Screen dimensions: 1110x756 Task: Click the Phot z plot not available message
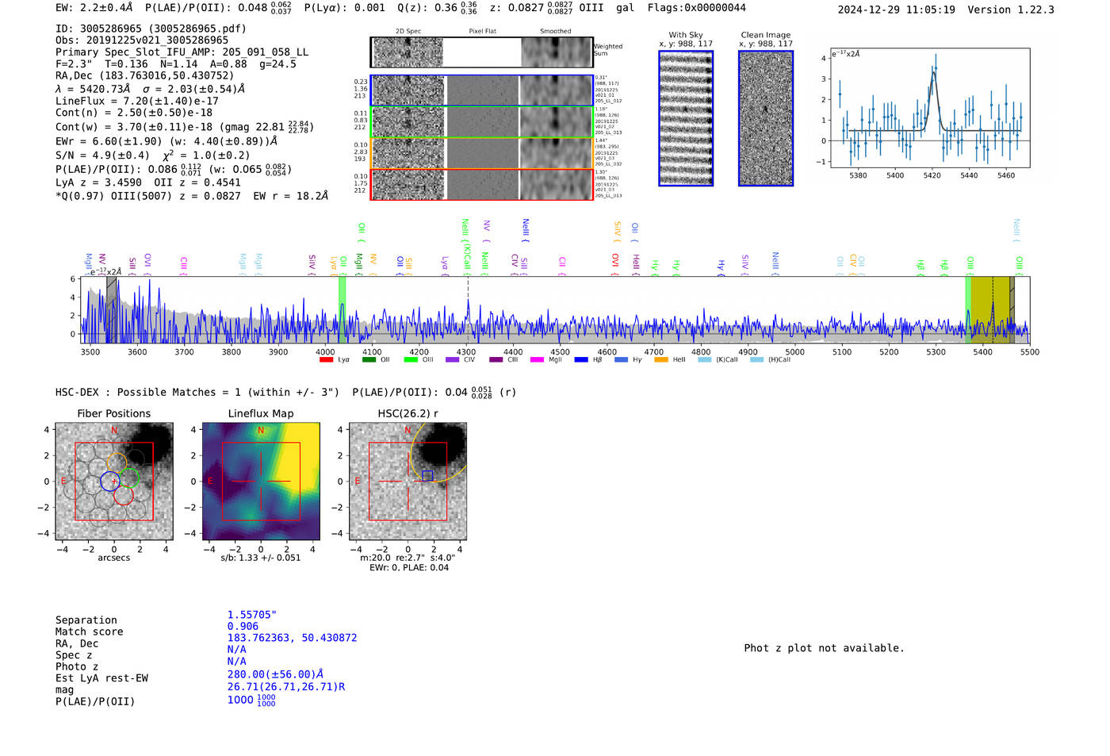(824, 648)
